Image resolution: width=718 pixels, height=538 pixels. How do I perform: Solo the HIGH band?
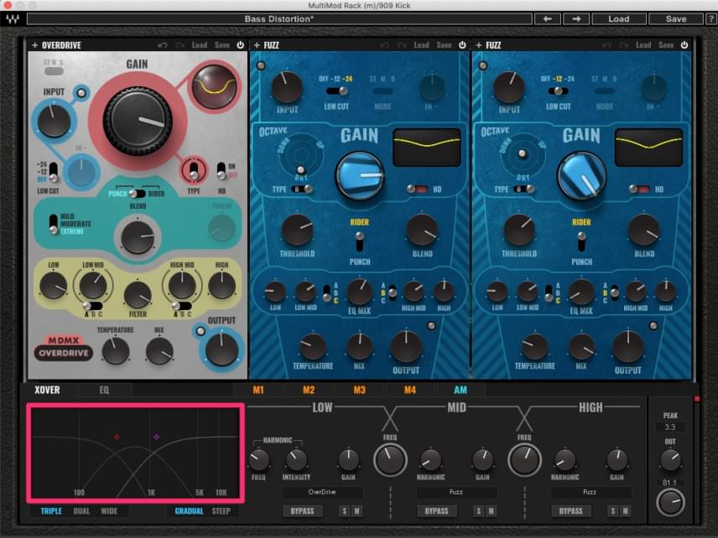tap(612, 511)
